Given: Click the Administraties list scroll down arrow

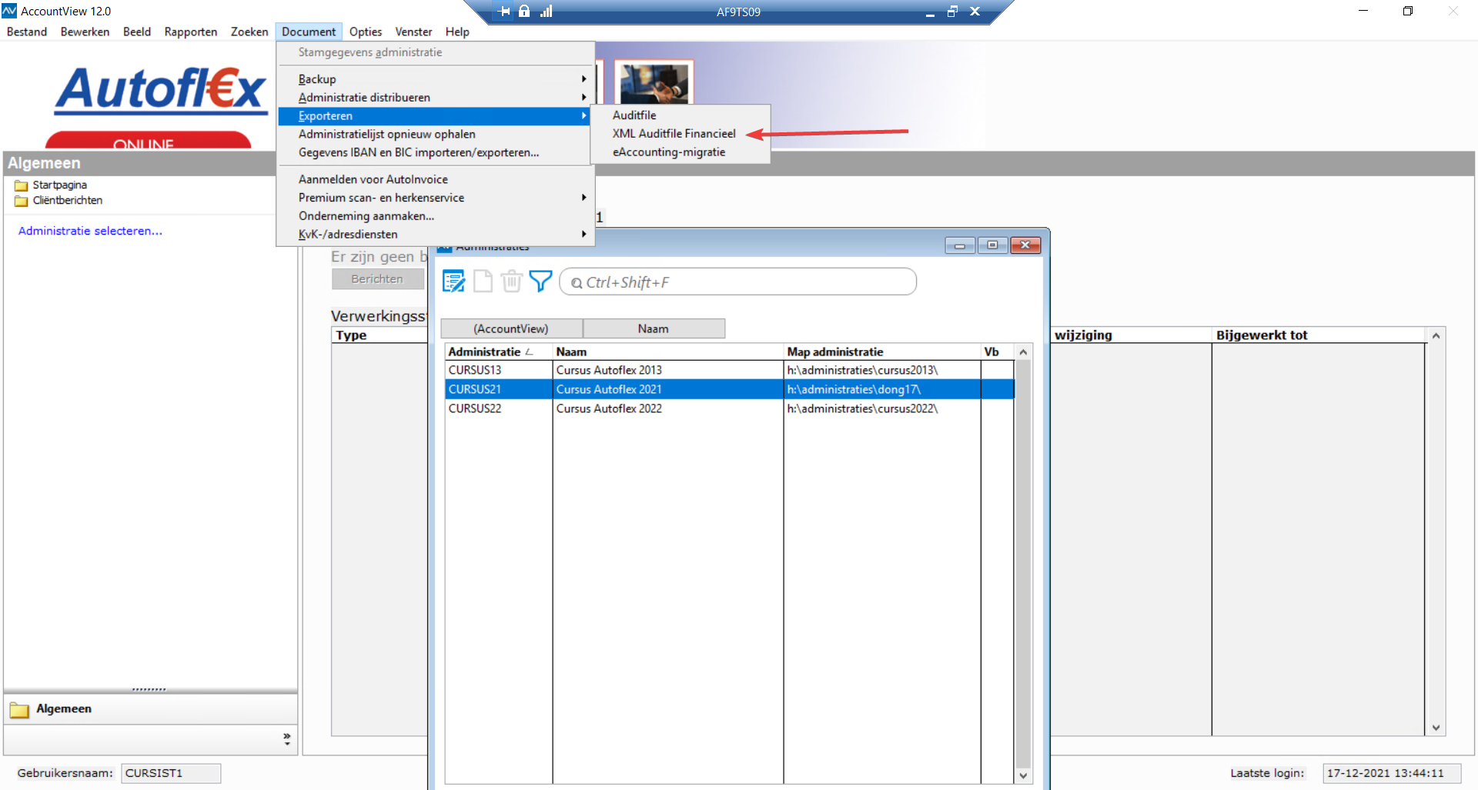Looking at the screenshot, I should pos(1023,775).
